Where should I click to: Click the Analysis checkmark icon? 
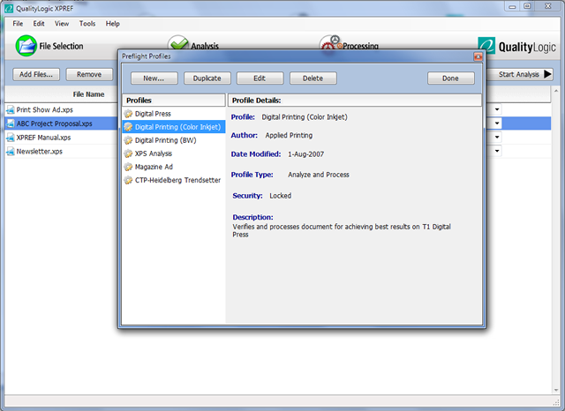178,43
